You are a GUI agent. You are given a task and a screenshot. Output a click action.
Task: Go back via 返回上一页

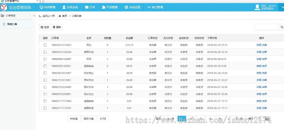47,16
